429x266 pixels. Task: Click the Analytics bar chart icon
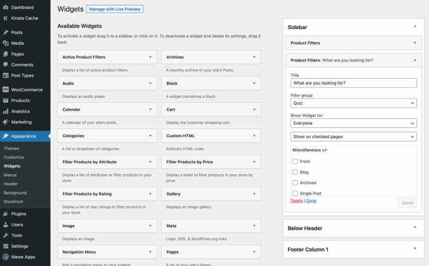pyautogui.click(x=5, y=111)
